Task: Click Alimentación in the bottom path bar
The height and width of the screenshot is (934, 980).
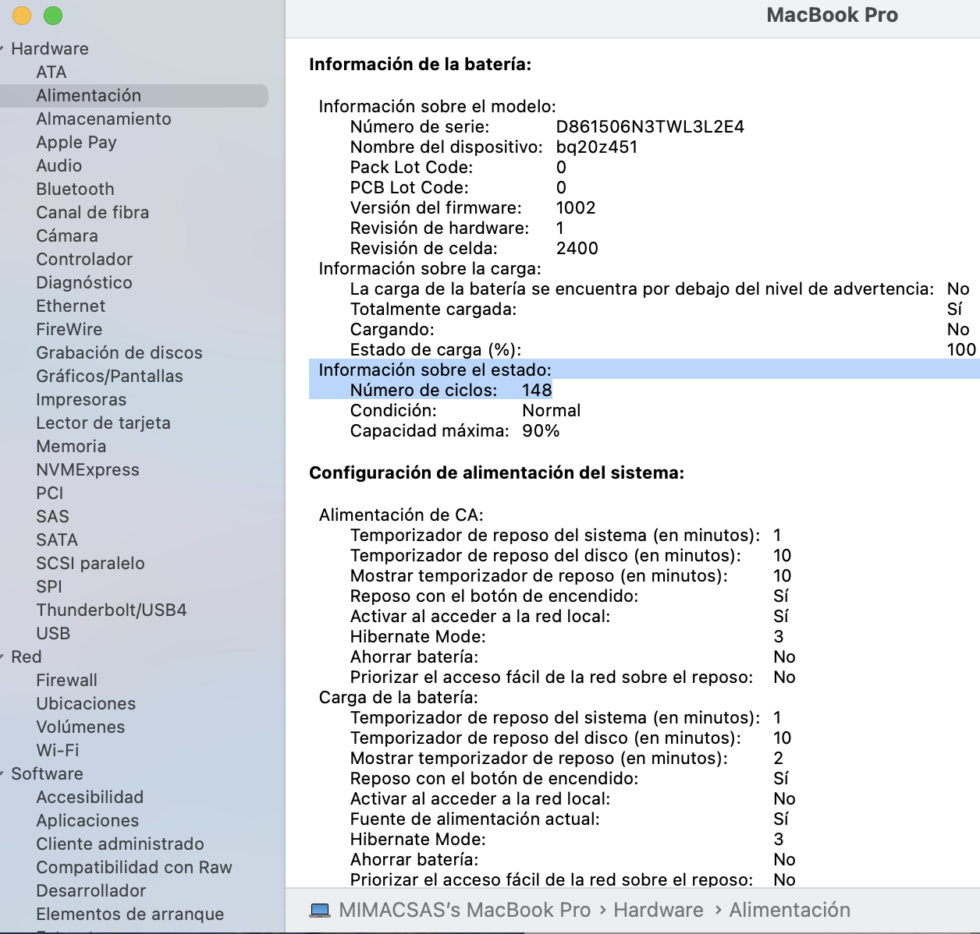Action: coord(789,910)
